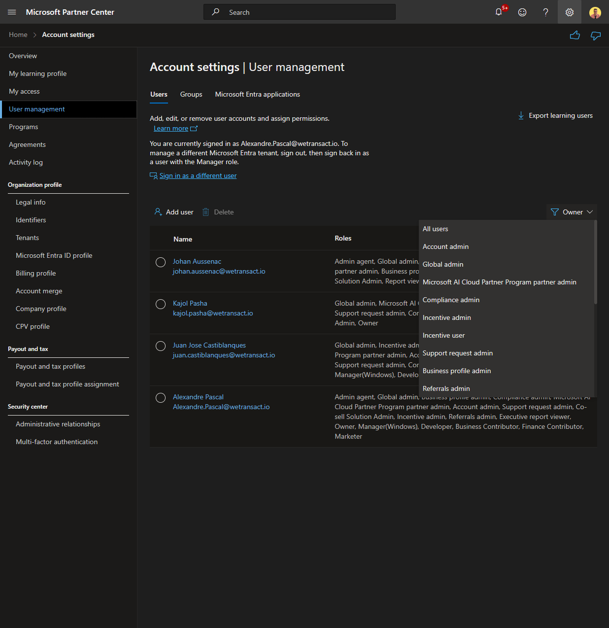The width and height of the screenshot is (609, 628).
Task: Choose Global admin in the filter list
Action: click(x=507, y=264)
